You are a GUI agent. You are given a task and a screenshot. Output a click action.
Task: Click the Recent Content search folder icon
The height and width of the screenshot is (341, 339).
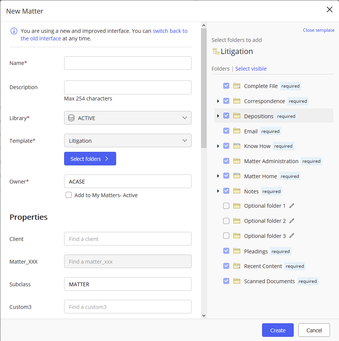pyautogui.click(x=237, y=266)
